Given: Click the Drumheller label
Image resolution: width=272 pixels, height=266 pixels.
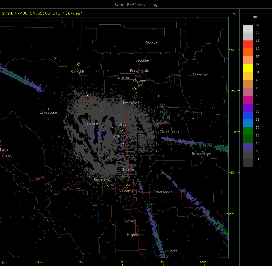Looking at the screenshot, I should [201, 154].
